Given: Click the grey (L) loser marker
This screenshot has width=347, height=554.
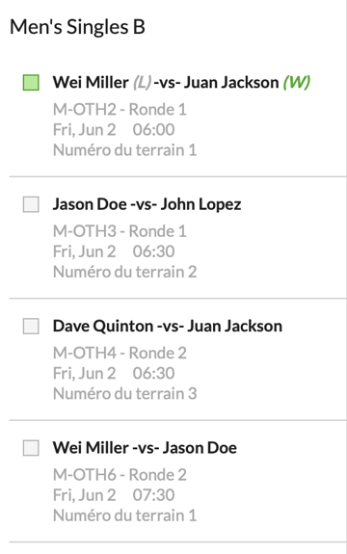Looking at the screenshot, I should [142, 82].
